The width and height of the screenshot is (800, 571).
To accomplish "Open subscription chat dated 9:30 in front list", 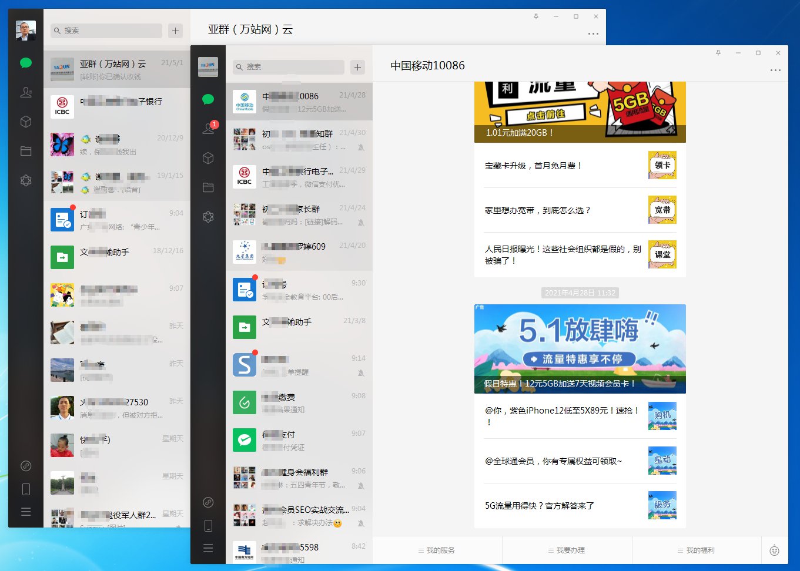I will pyautogui.click(x=299, y=290).
